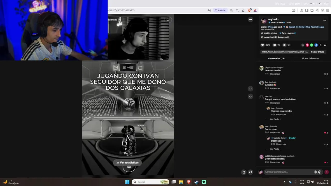Like the video with the heart icon

pyautogui.click(x=262, y=45)
